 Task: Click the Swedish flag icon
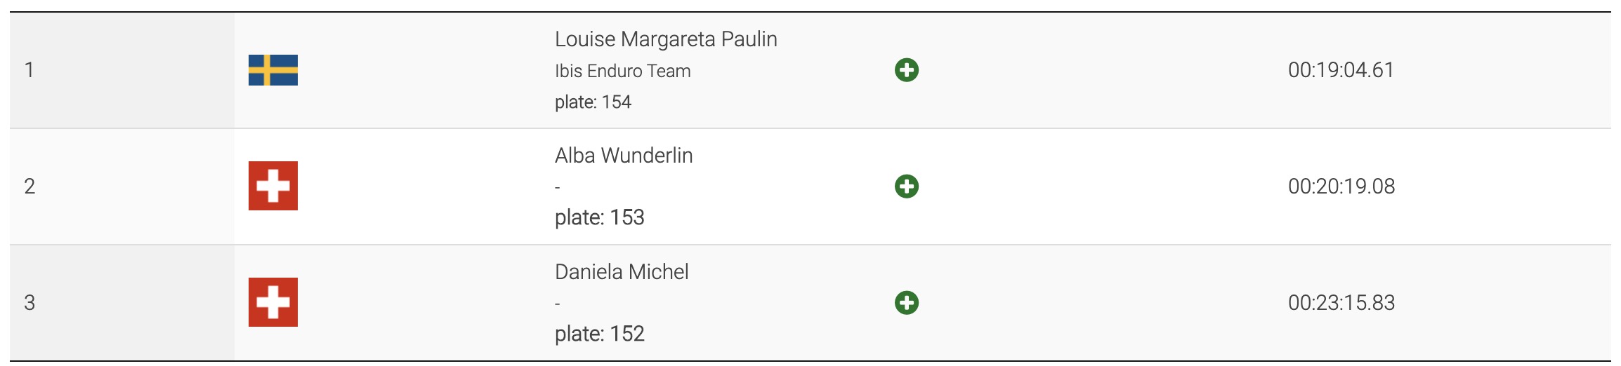click(273, 70)
